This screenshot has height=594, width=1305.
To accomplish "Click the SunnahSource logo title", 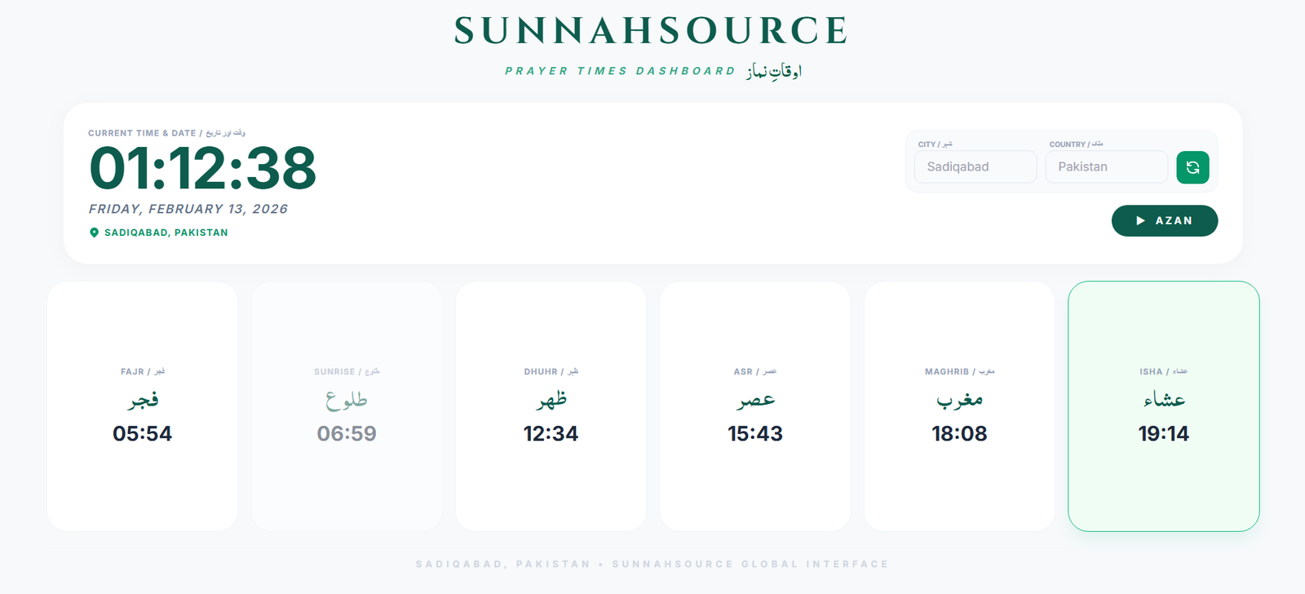I will pos(651,31).
